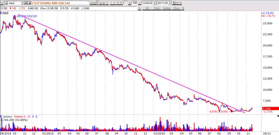Click the Setting button

(167, 8)
